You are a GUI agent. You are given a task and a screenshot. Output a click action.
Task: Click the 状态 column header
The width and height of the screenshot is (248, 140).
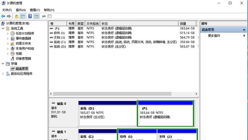[139, 24]
